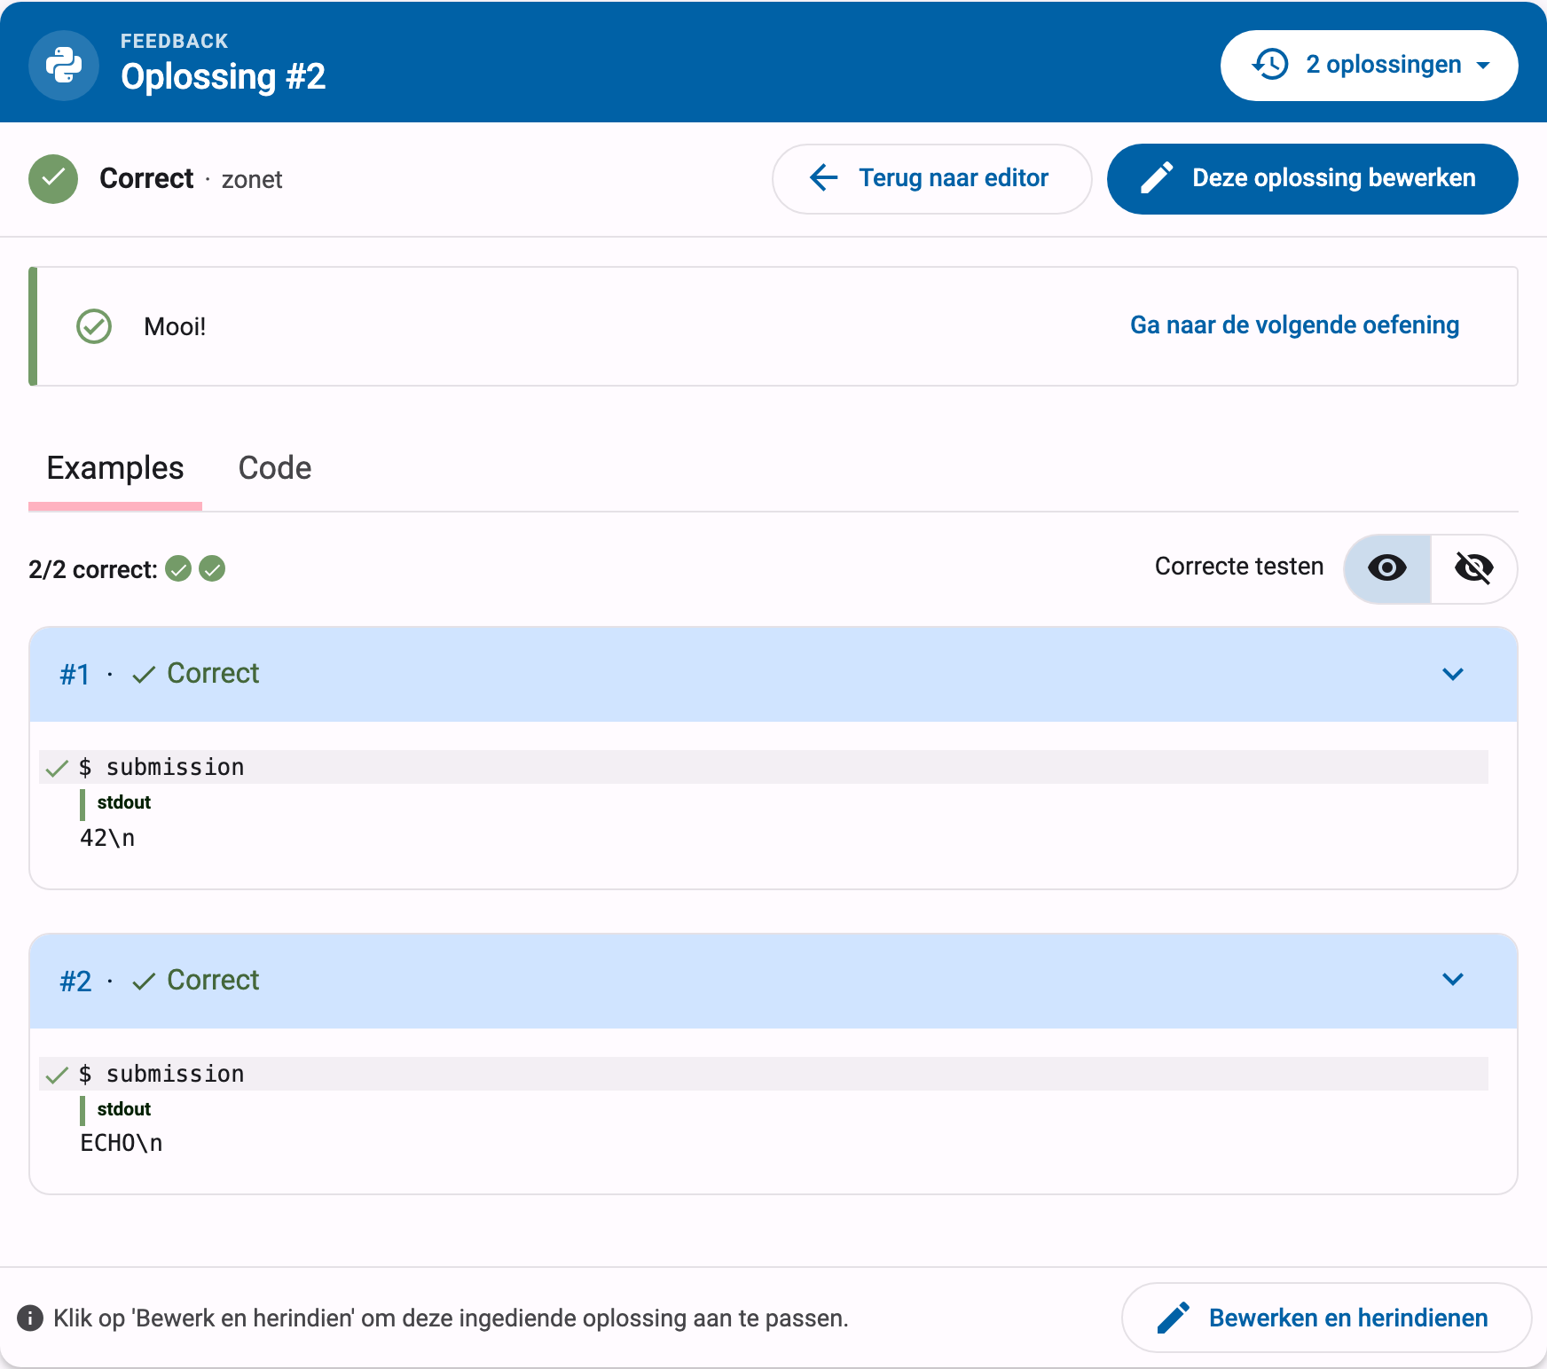Click the green Correct status checkmark circle
The image size is (1547, 1369).
click(53, 179)
